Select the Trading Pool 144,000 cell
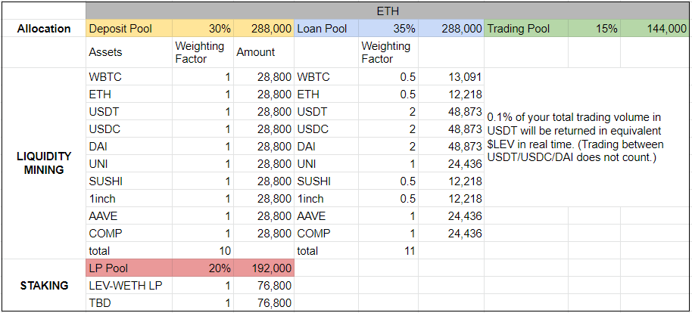Image resolution: width=692 pixels, height=313 pixels. [655, 29]
